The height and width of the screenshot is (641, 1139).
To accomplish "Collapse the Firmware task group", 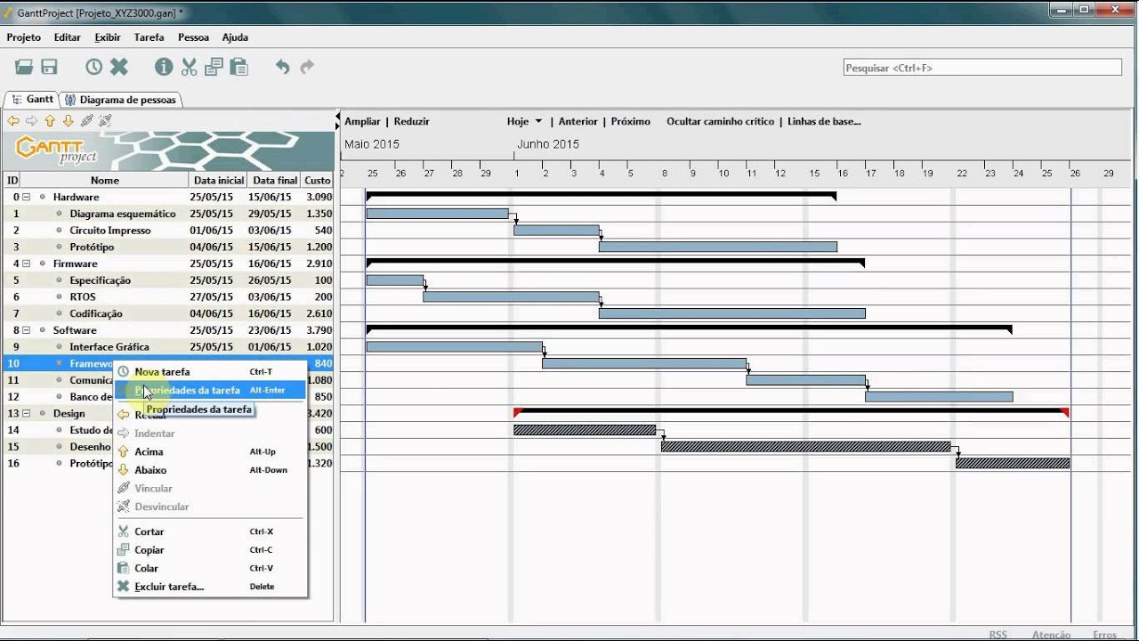I will tap(26, 264).
